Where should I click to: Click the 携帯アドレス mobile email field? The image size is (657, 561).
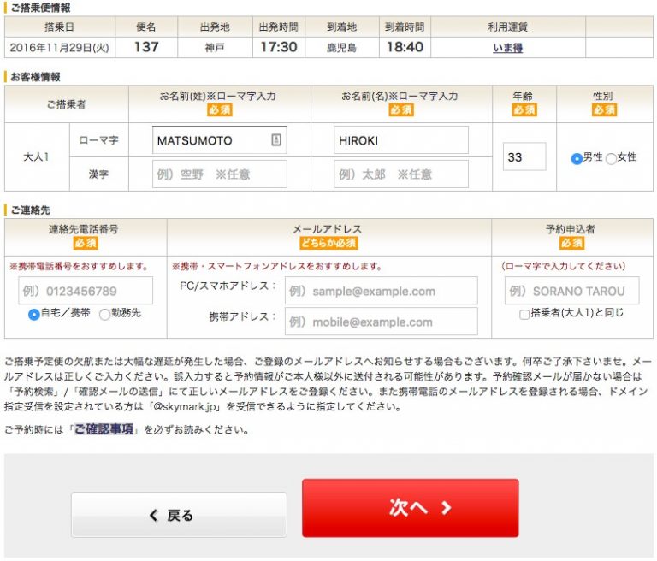coord(381,322)
